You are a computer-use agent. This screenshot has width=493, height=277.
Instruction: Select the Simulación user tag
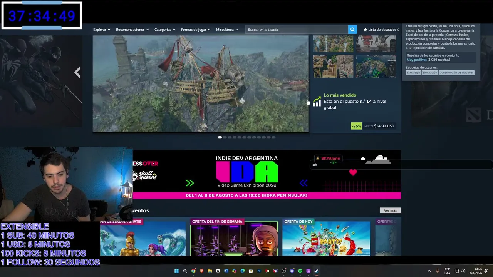point(430,73)
